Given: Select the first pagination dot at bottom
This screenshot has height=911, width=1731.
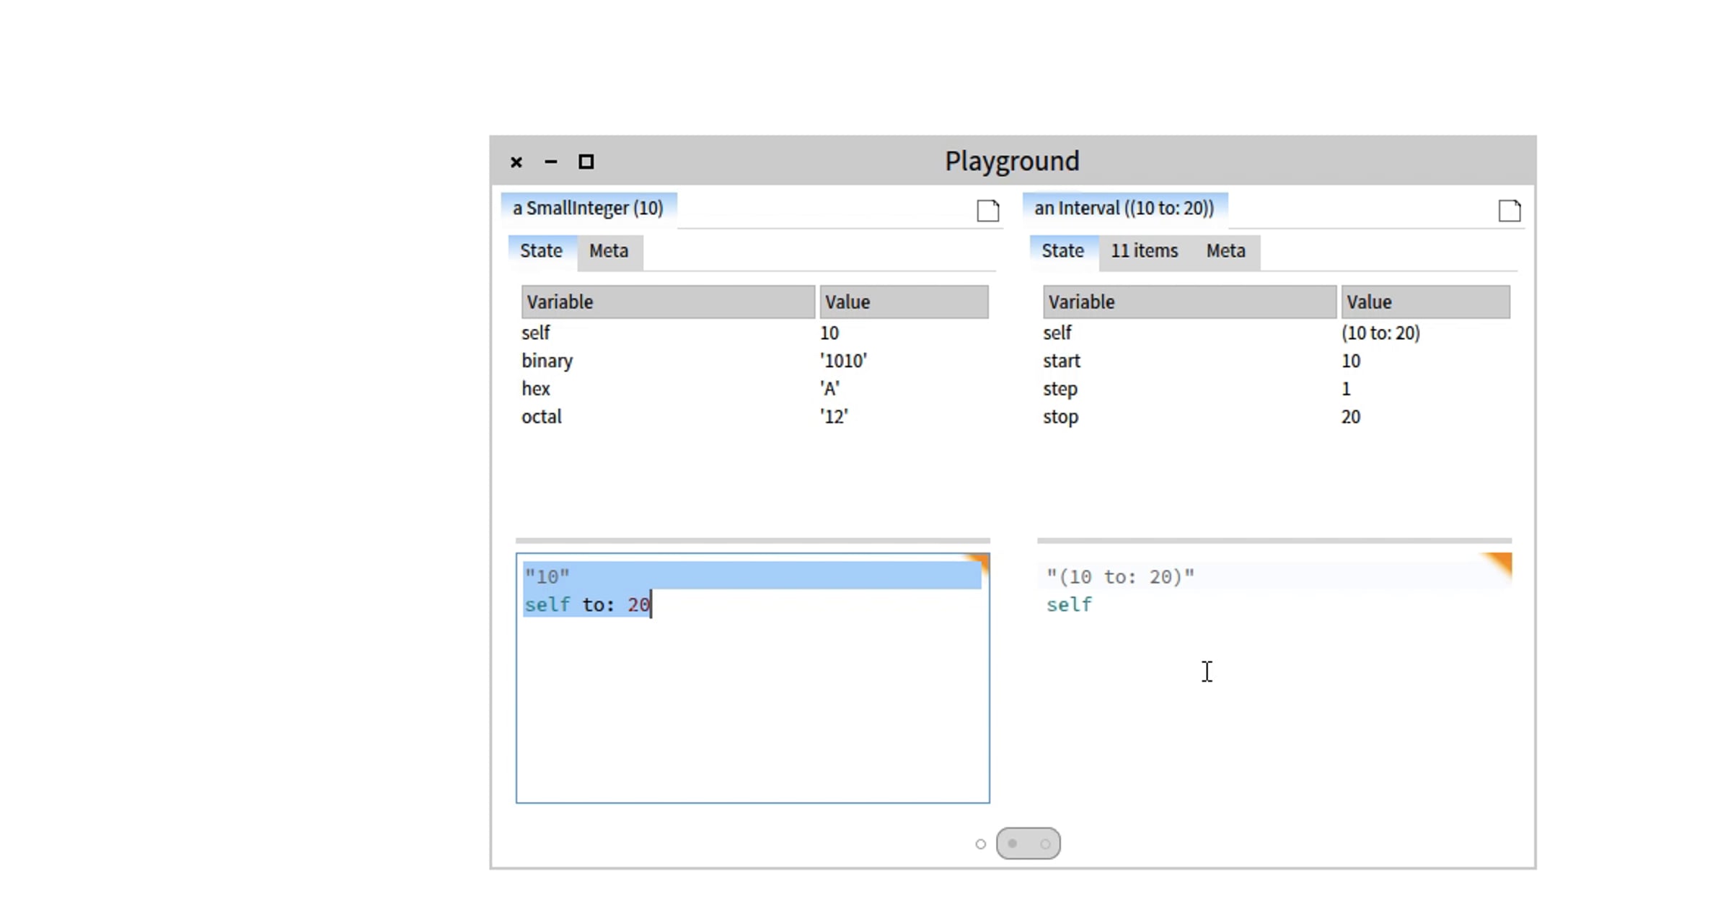Looking at the screenshot, I should click(x=980, y=844).
